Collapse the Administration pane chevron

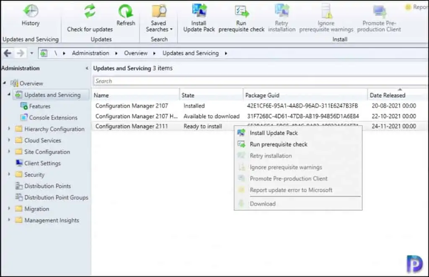pyautogui.click(x=87, y=68)
